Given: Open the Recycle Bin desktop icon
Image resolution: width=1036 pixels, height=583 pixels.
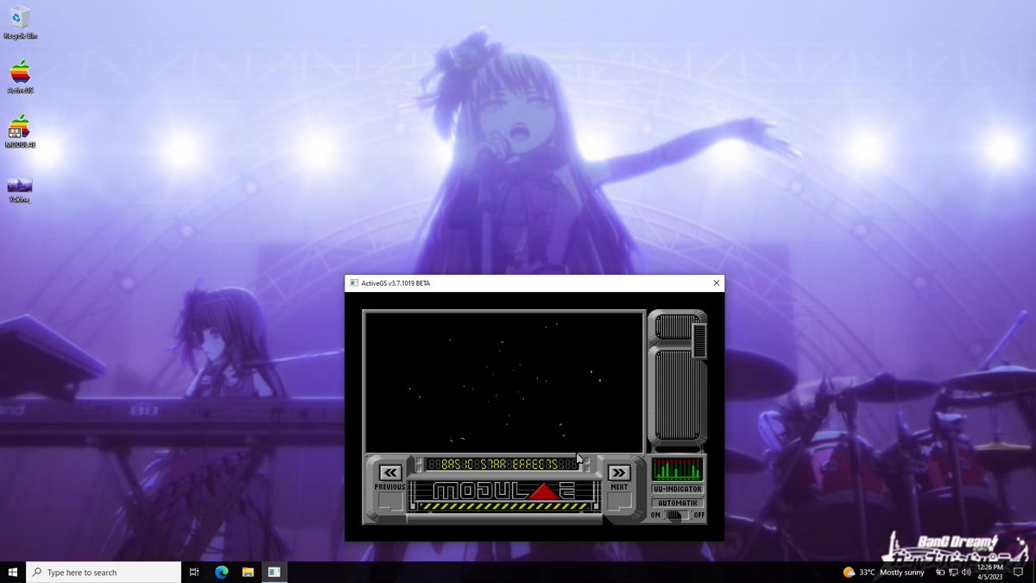Looking at the screenshot, I should [20, 22].
